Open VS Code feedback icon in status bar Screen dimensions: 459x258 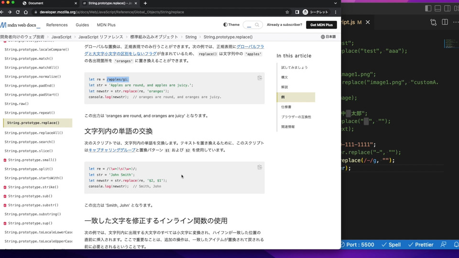444,245
